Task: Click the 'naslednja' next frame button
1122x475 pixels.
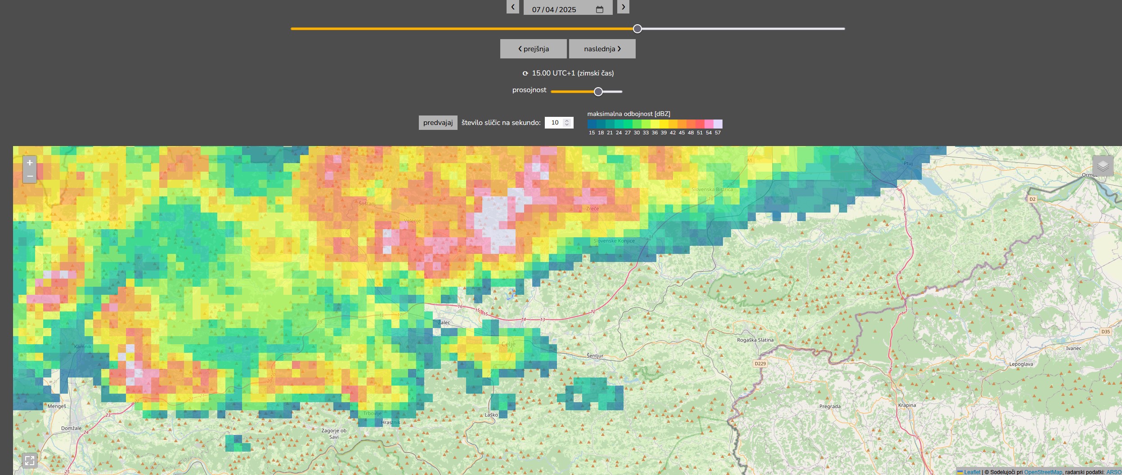Action: click(x=602, y=49)
